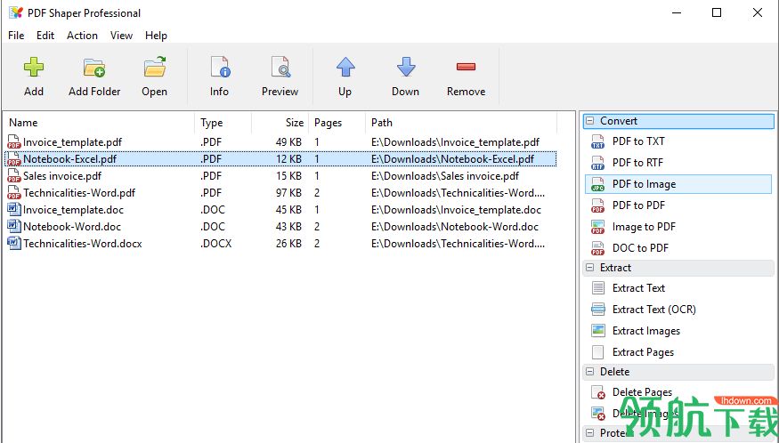Click the Extract Pages icon
The image size is (779, 443).
(598, 352)
